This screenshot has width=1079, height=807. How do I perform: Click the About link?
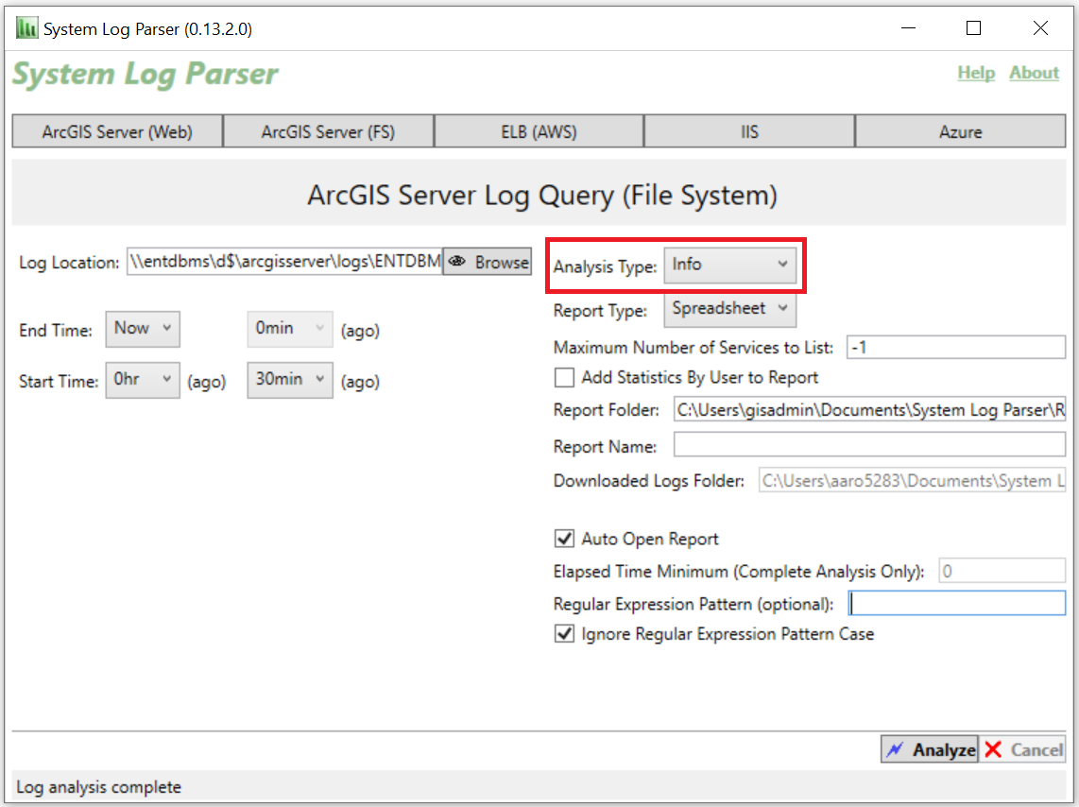pyautogui.click(x=1034, y=73)
